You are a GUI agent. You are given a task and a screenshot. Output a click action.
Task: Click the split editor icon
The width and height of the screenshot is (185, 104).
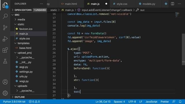[173, 4]
